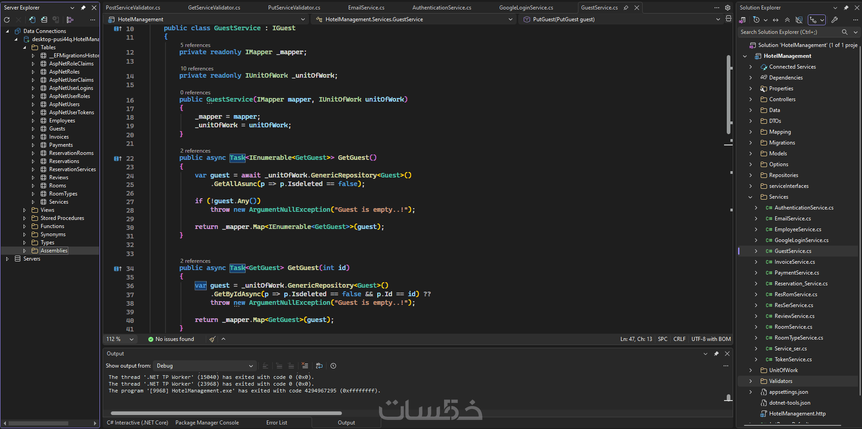The width and height of the screenshot is (862, 429).
Task: Click the Connect to Database icon
Action: tap(32, 20)
